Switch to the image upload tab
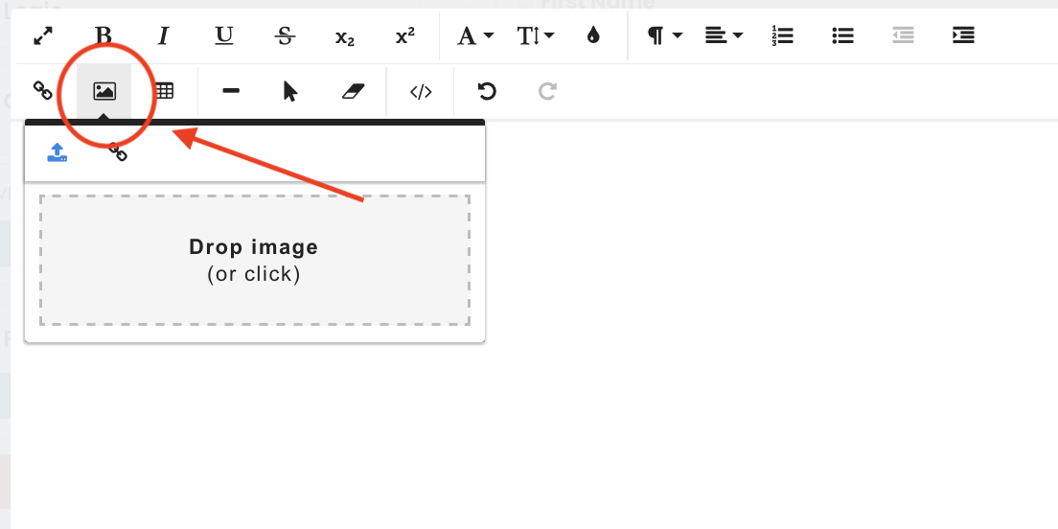The image size is (1058, 529). pyautogui.click(x=57, y=152)
